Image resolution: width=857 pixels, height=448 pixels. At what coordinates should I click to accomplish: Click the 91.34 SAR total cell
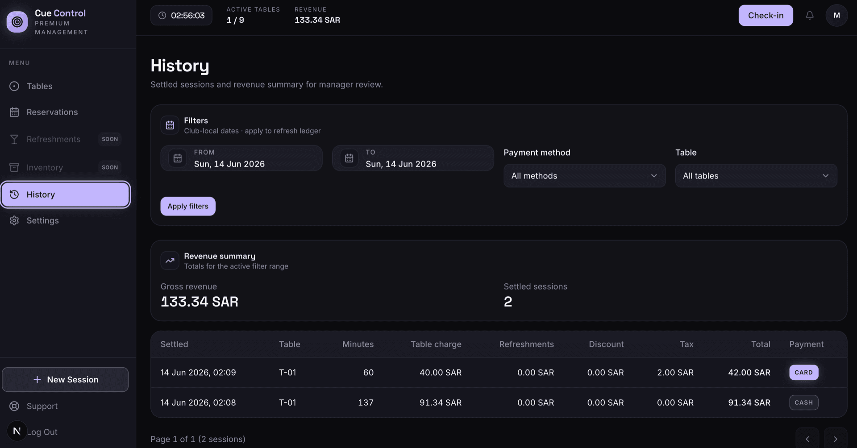pyautogui.click(x=749, y=402)
